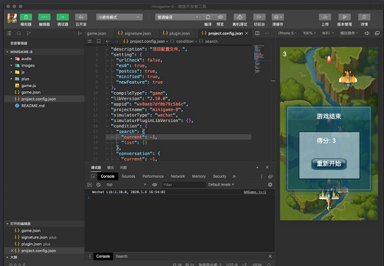The image size is (384, 266).
Task: Clear the console icon
Action: (x=99, y=185)
